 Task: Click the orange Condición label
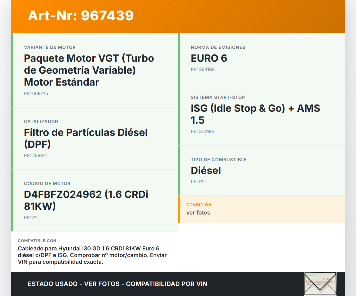tap(199, 205)
